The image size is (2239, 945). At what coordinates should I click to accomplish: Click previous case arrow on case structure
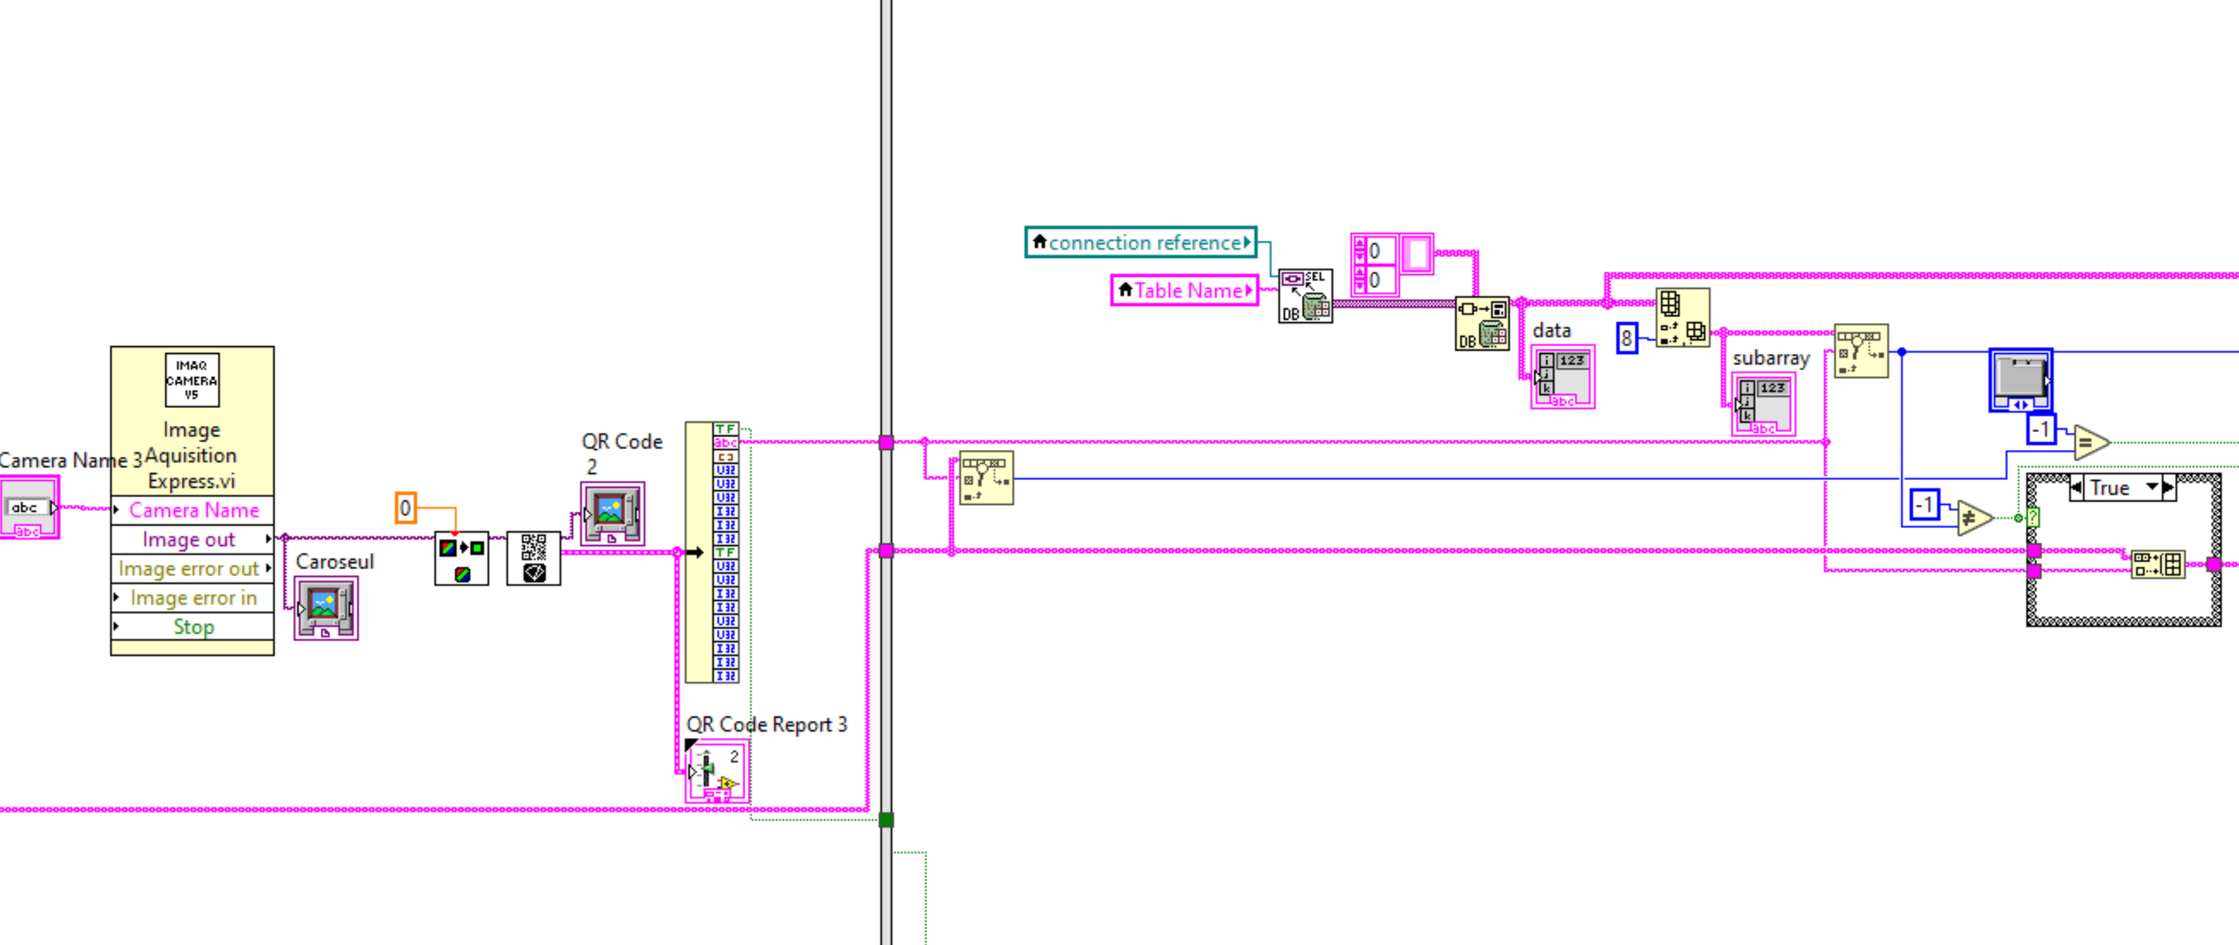pyautogui.click(x=2076, y=488)
